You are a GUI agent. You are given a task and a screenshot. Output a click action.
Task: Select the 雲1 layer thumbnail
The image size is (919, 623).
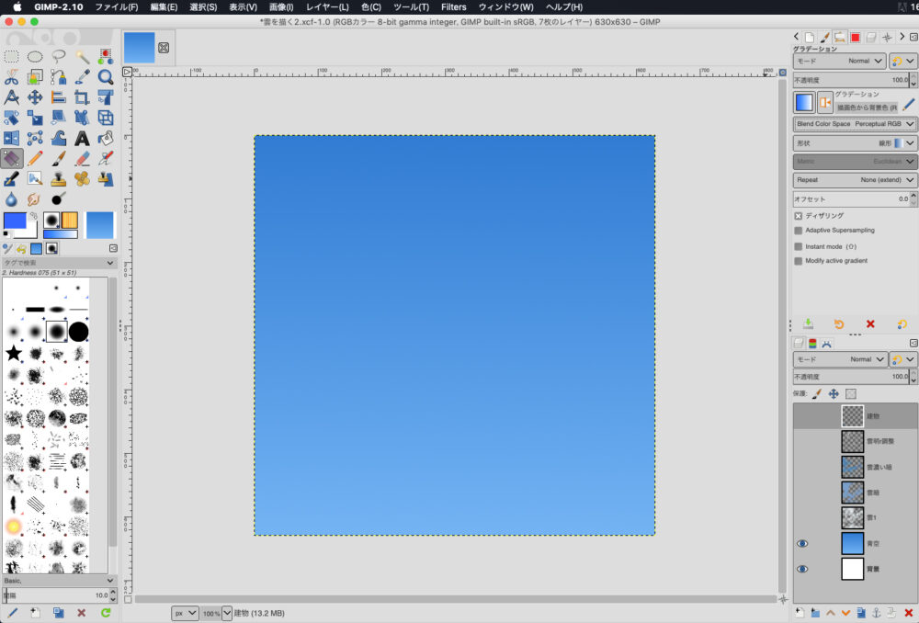853,517
